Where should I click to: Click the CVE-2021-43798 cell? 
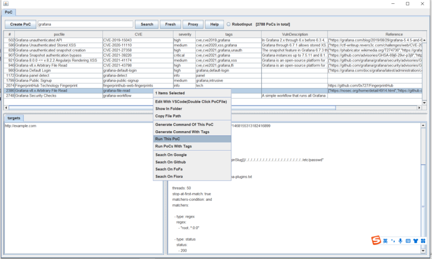coord(138,65)
